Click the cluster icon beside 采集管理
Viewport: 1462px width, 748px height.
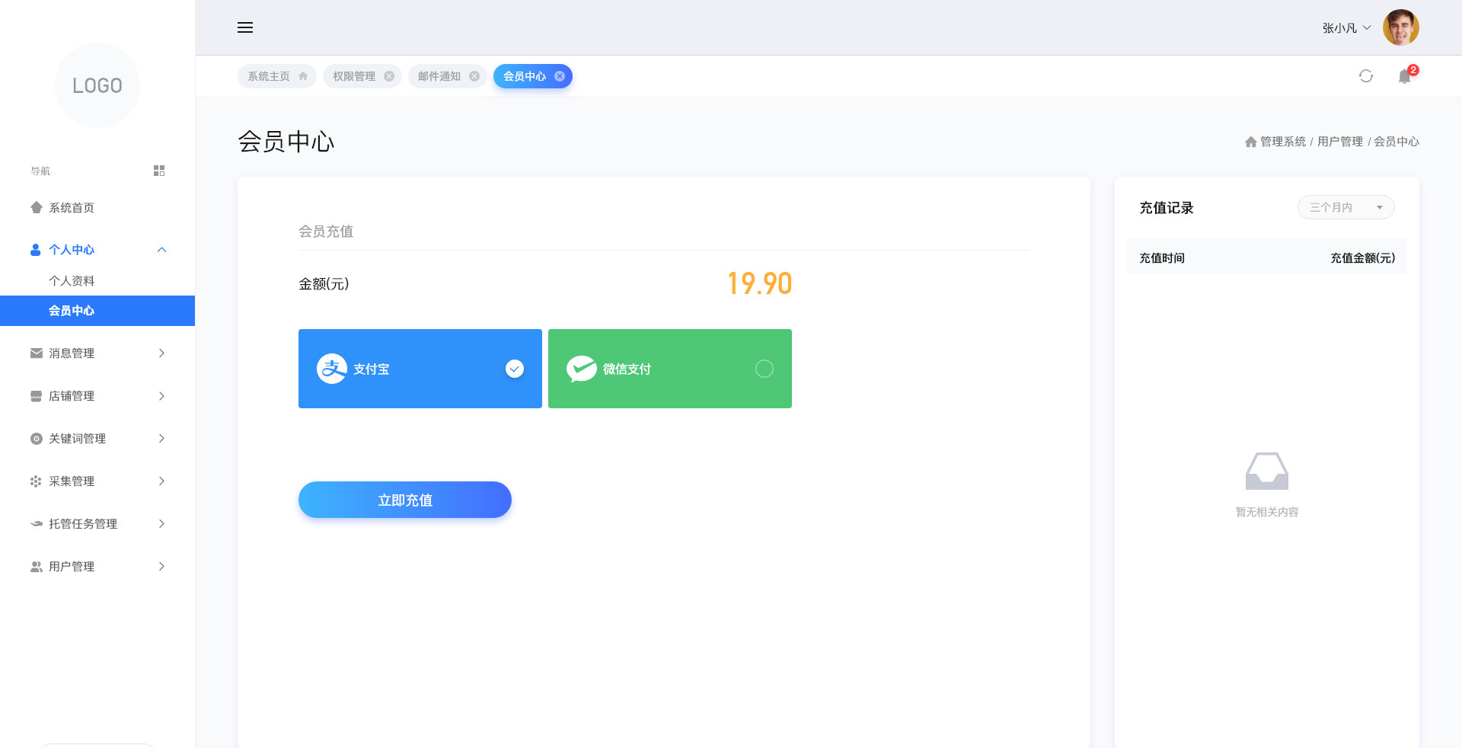(36, 481)
